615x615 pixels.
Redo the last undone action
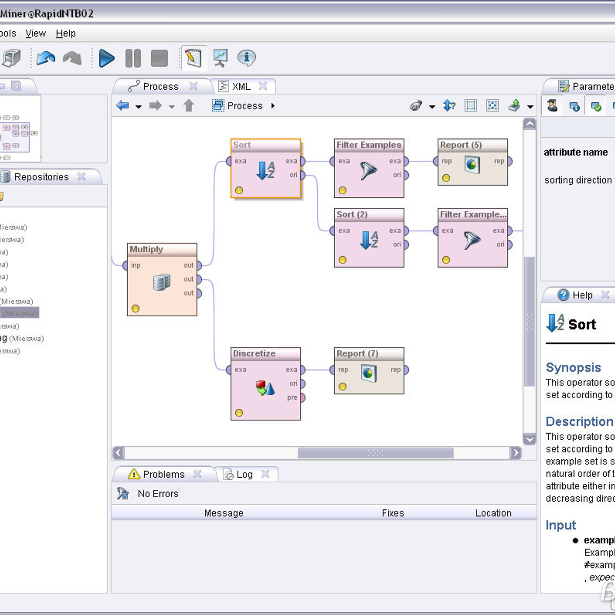72,58
